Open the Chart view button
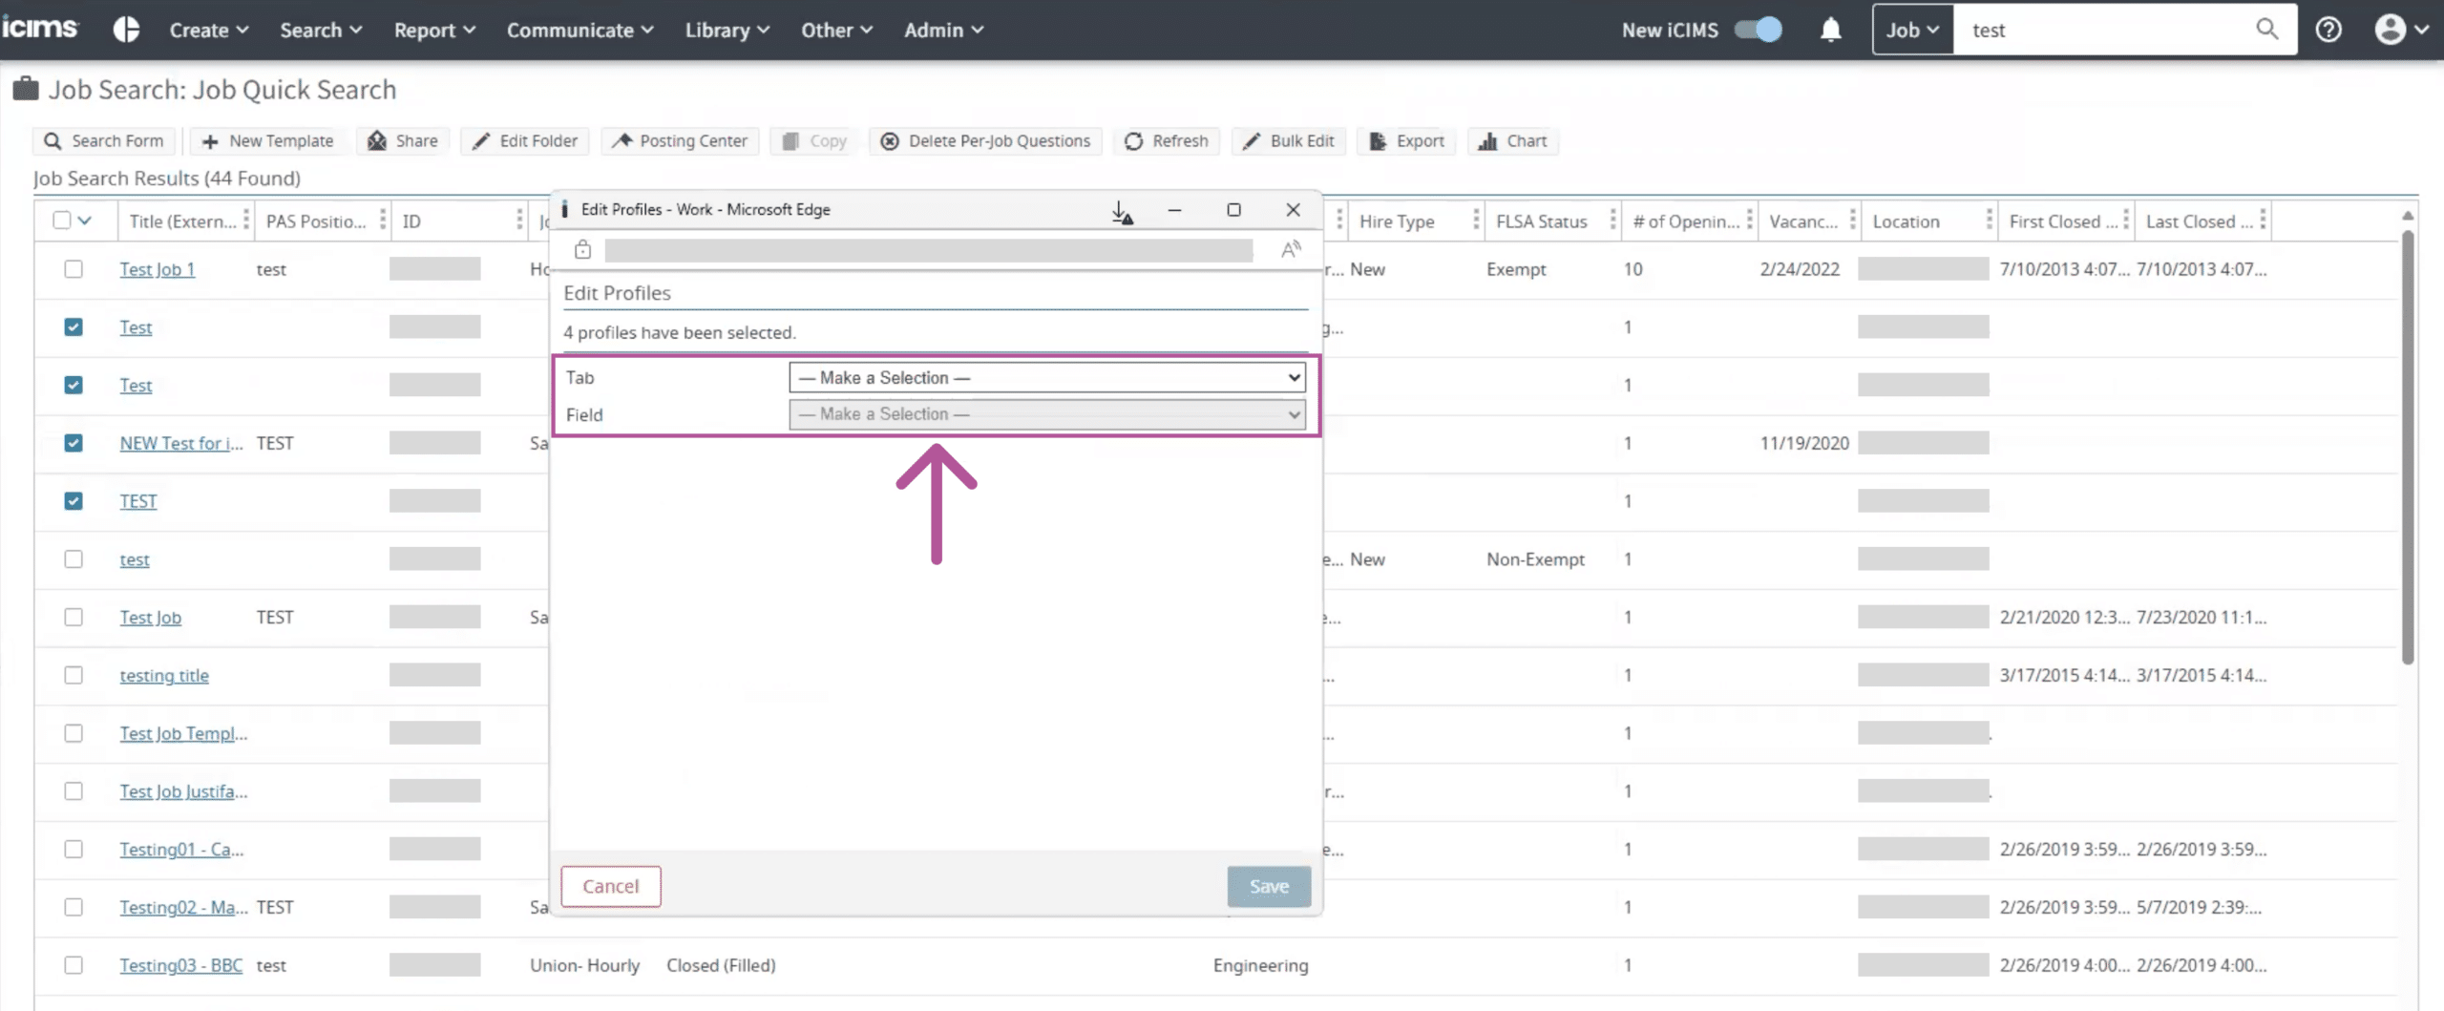Viewport: 2444px width, 1011px height. pyautogui.click(x=1512, y=141)
